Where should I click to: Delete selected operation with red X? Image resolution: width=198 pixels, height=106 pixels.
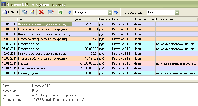point(41,12)
